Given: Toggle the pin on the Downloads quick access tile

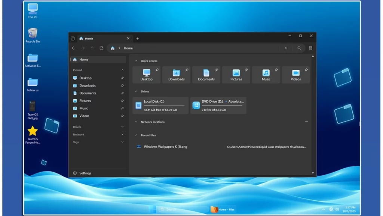Looking at the screenshot, I should 187,70.
